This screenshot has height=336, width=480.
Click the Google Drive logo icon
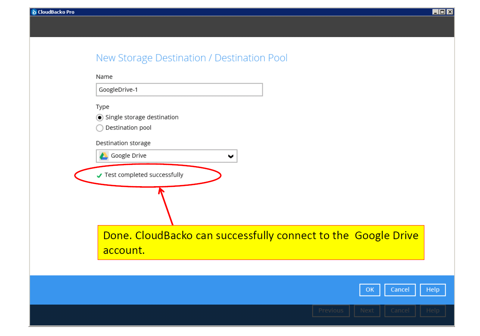[x=104, y=156]
